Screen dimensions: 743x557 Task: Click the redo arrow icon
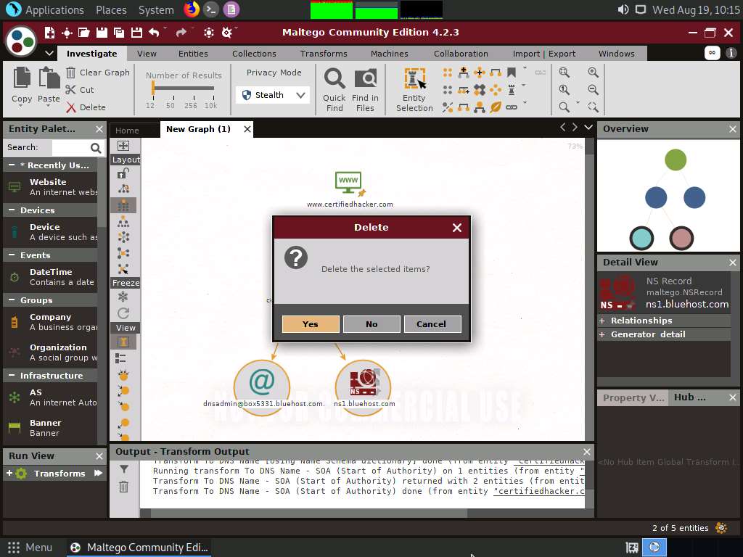point(181,33)
